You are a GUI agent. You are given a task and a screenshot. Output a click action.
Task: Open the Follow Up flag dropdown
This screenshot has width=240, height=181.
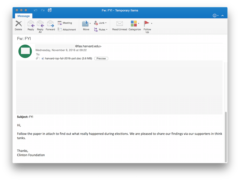point(152,24)
